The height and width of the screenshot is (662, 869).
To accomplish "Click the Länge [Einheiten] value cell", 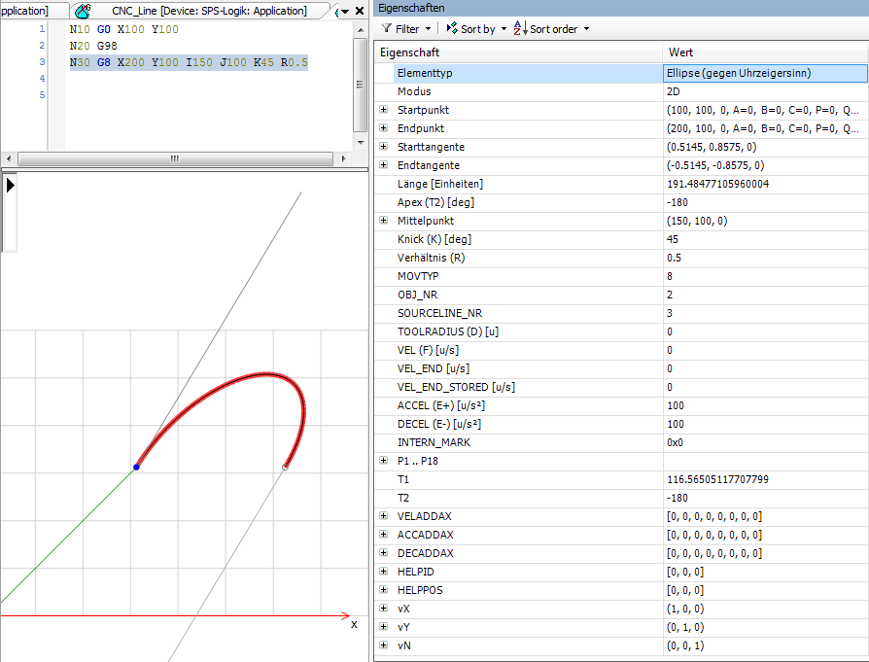I will pyautogui.click(x=765, y=184).
